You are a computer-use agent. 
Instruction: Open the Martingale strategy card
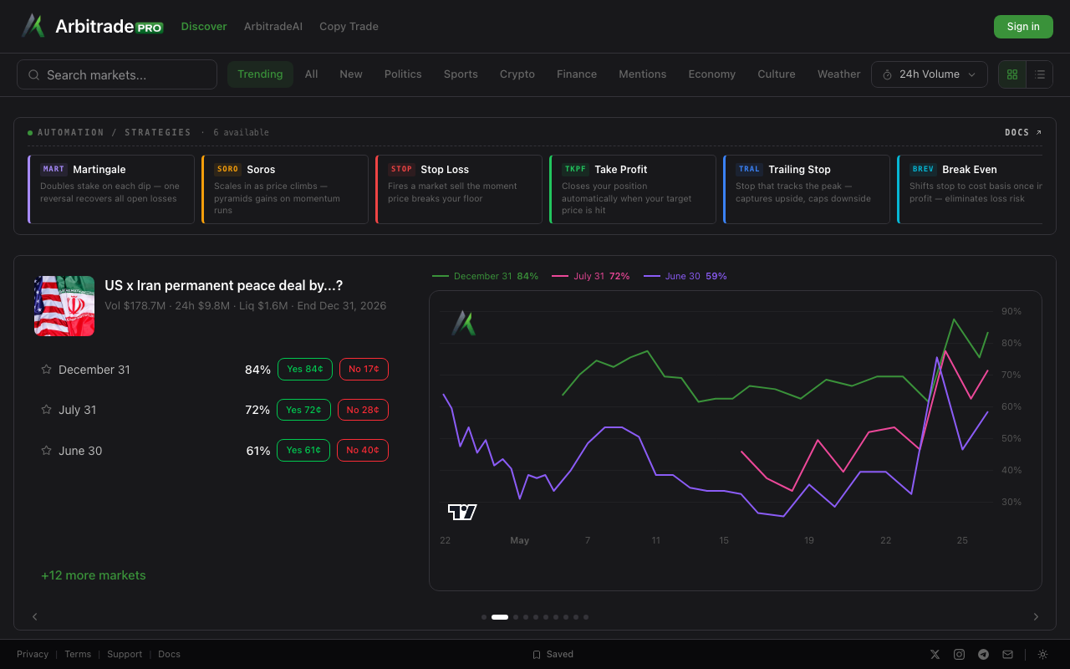click(111, 189)
